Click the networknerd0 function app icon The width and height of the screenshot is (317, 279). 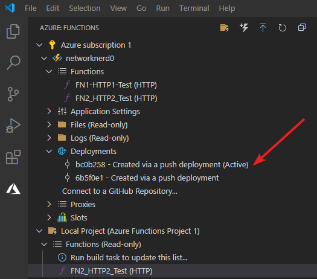(x=57, y=58)
